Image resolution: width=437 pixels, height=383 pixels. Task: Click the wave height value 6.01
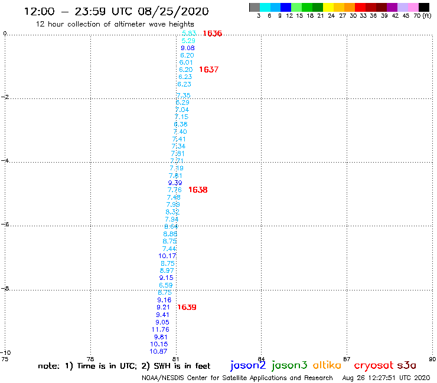[x=186, y=62]
